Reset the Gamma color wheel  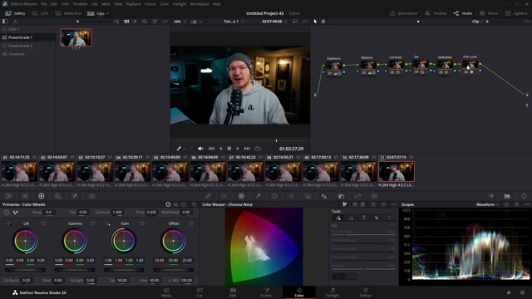click(92, 223)
